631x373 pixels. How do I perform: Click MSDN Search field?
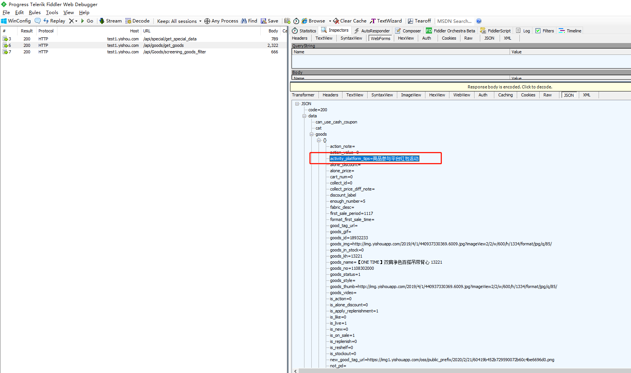(x=454, y=21)
